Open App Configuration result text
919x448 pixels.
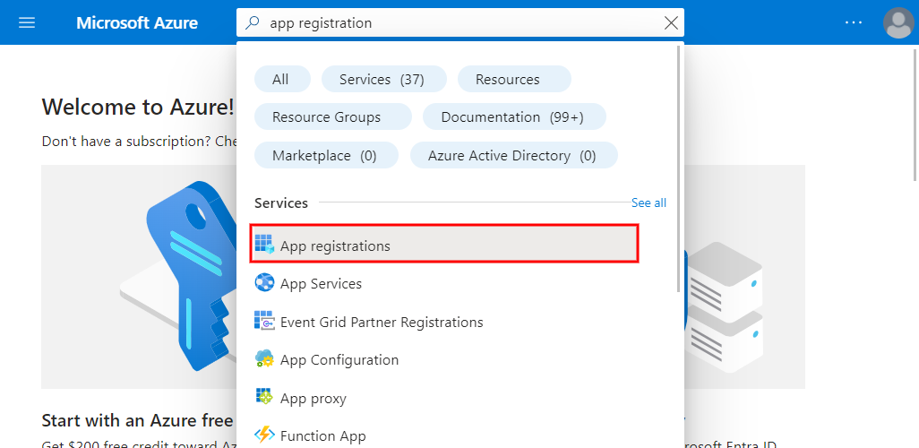(x=339, y=360)
